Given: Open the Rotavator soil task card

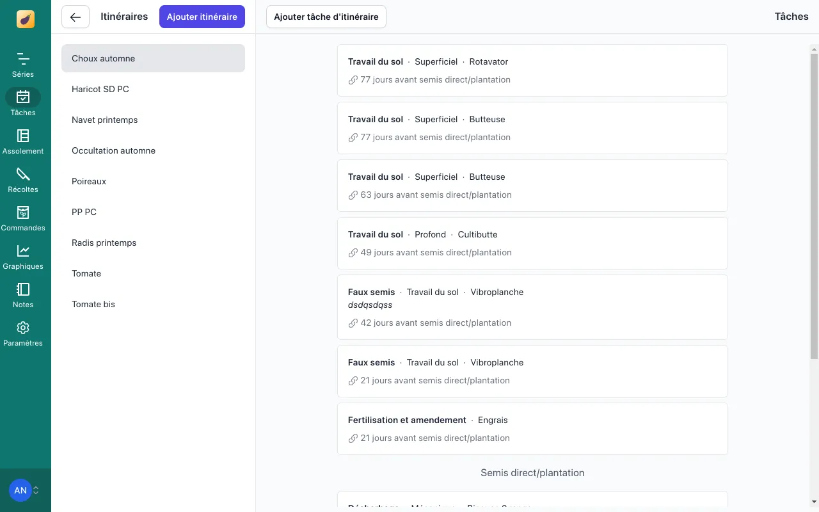Looking at the screenshot, I should coord(532,70).
